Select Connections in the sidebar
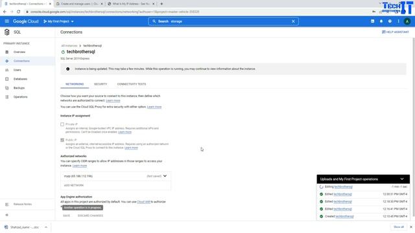 21,61
